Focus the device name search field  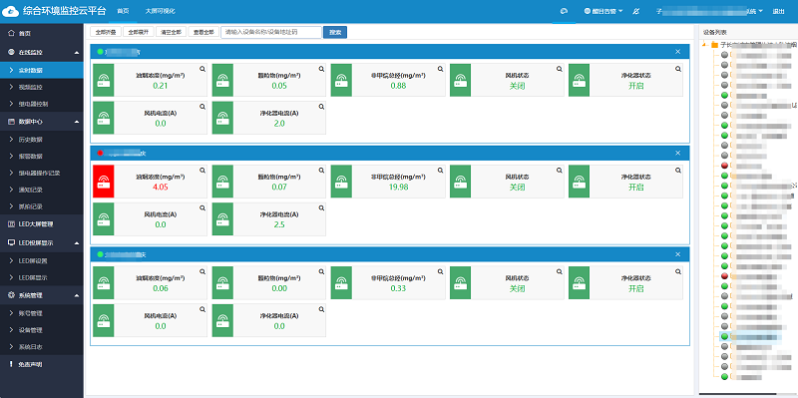click(271, 32)
